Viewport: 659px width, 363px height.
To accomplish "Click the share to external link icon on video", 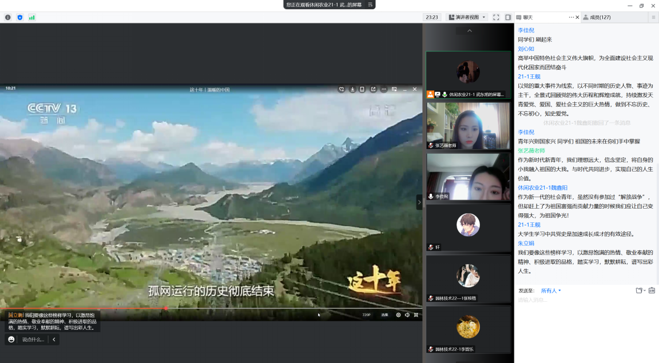I will (374, 89).
